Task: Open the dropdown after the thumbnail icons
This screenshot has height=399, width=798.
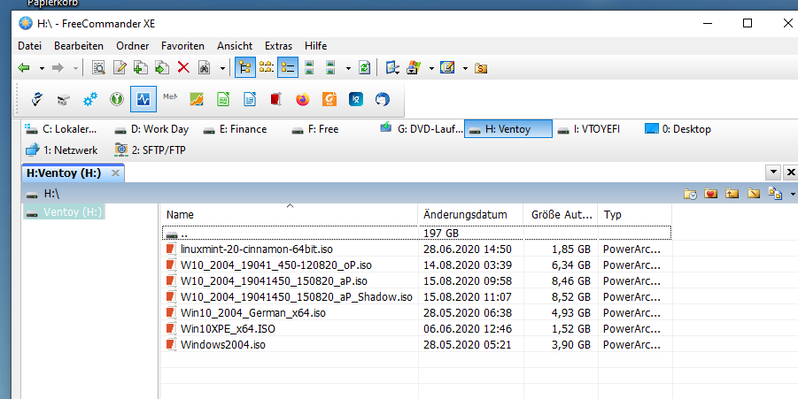Action: pyautogui.click(x=348, y=68)
